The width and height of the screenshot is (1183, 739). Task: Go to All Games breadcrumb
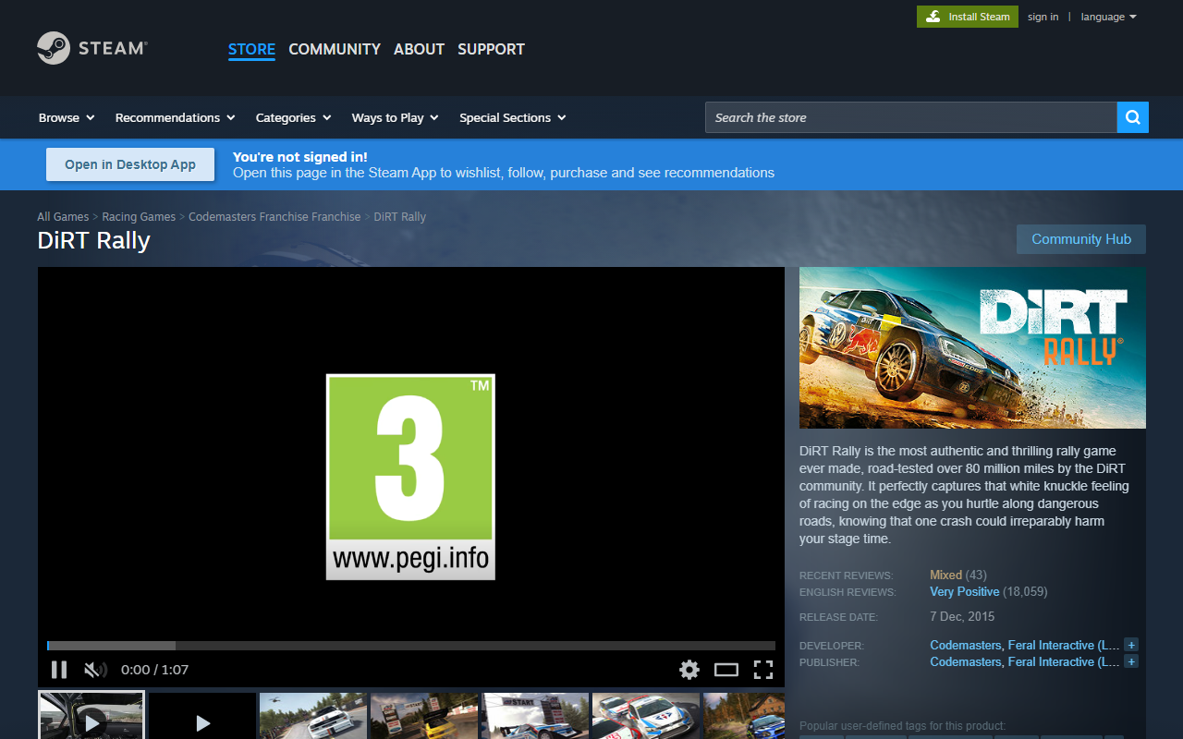[x=63, y=216]
